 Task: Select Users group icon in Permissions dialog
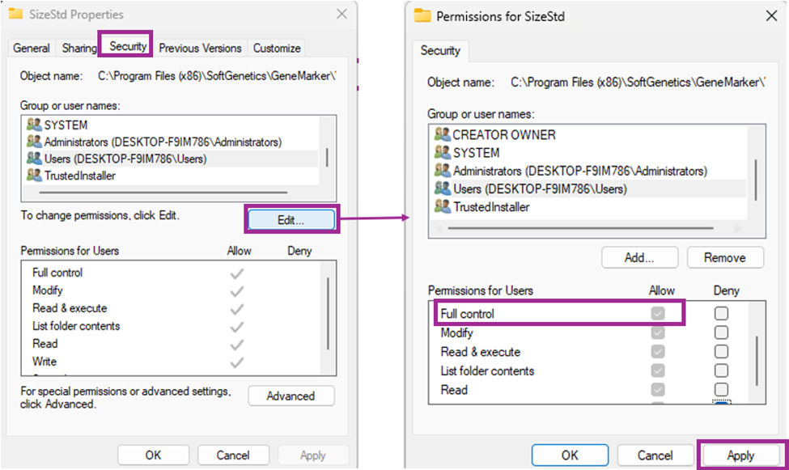tap(443, 188)
